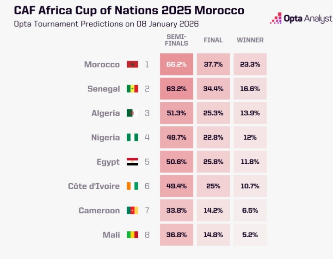This screenshot has height=259, width=333.
Task: Click Algeria's 25.3% final cell
Action: coord(213,113)
